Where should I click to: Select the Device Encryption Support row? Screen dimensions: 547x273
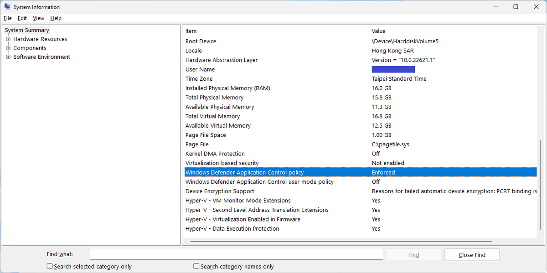point(360,191)
